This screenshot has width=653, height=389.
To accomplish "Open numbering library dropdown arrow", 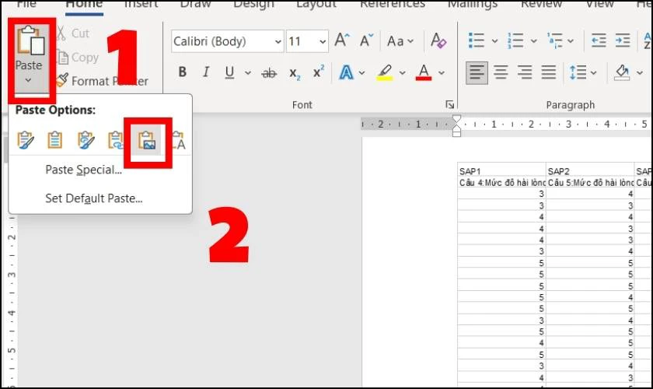I will (x=533, y=41).
